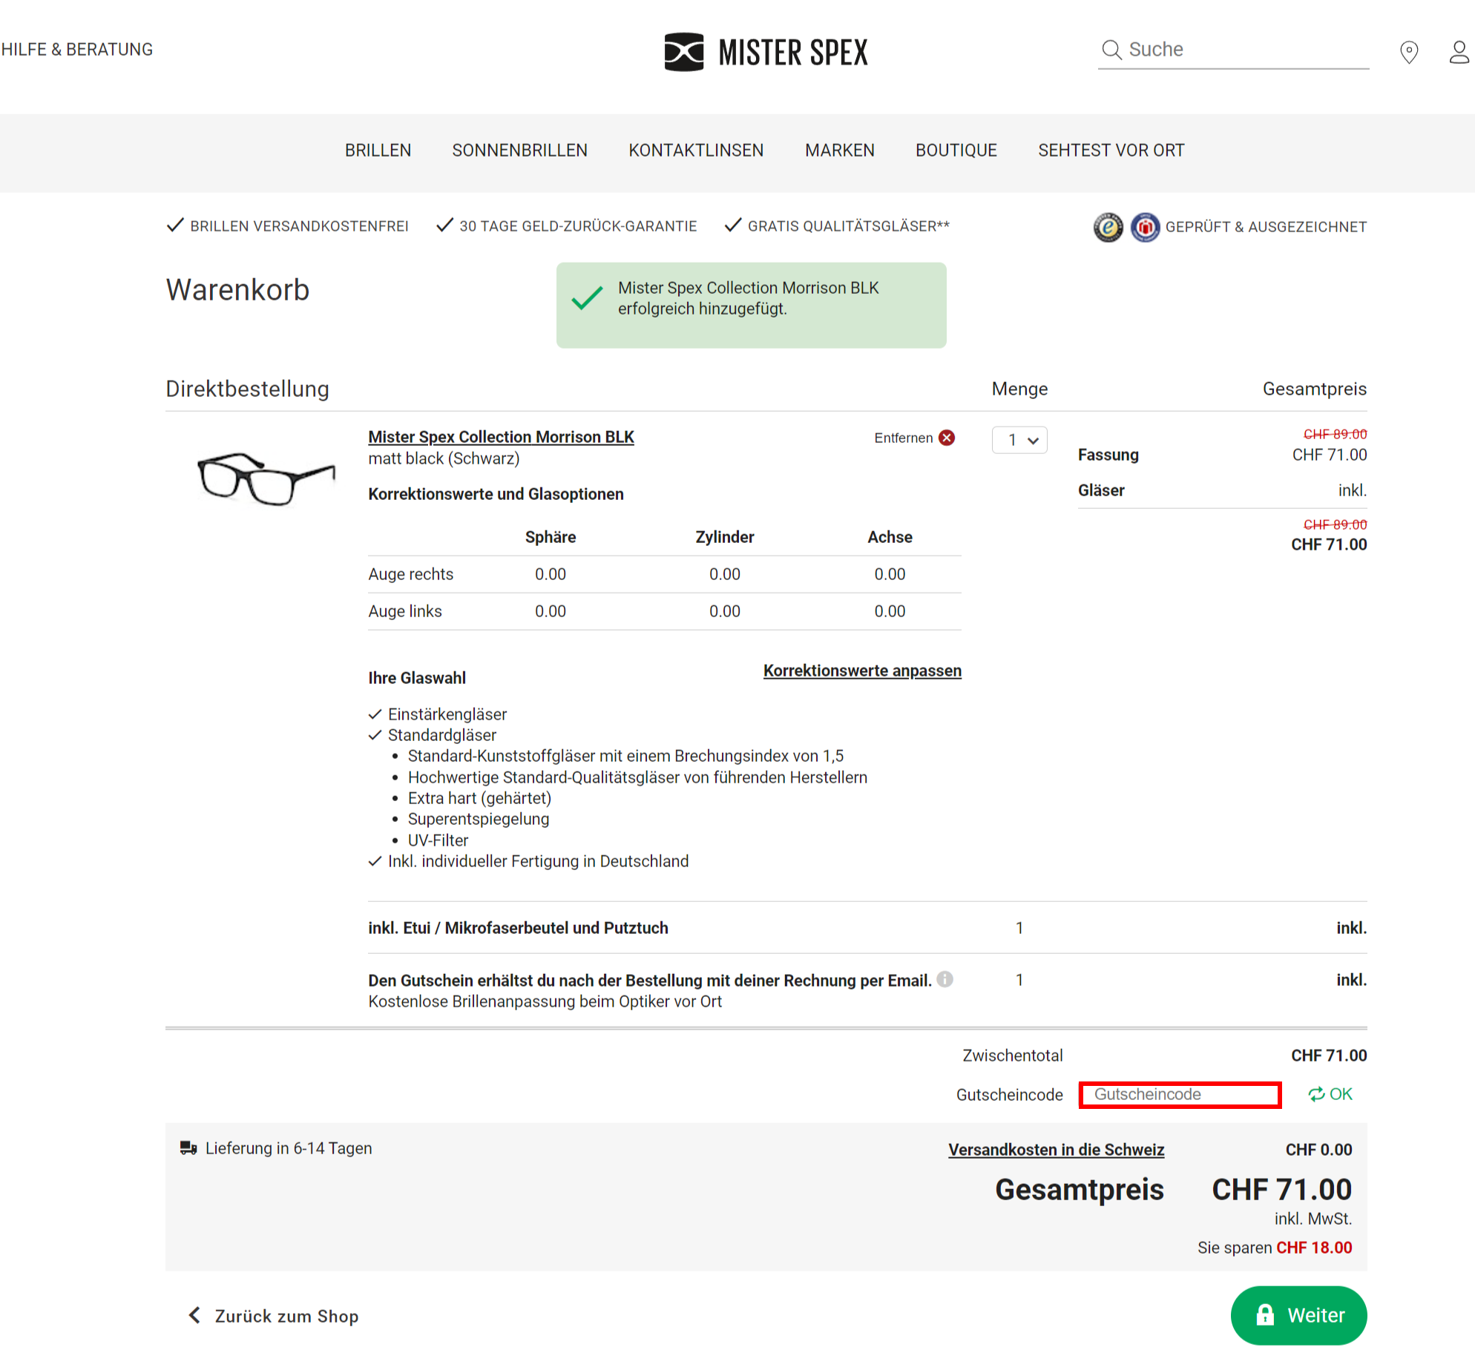Open the quantity dropdown showing 1
The image size is (1475, 1350).
pyautogui.click(x=1019, y=440)
